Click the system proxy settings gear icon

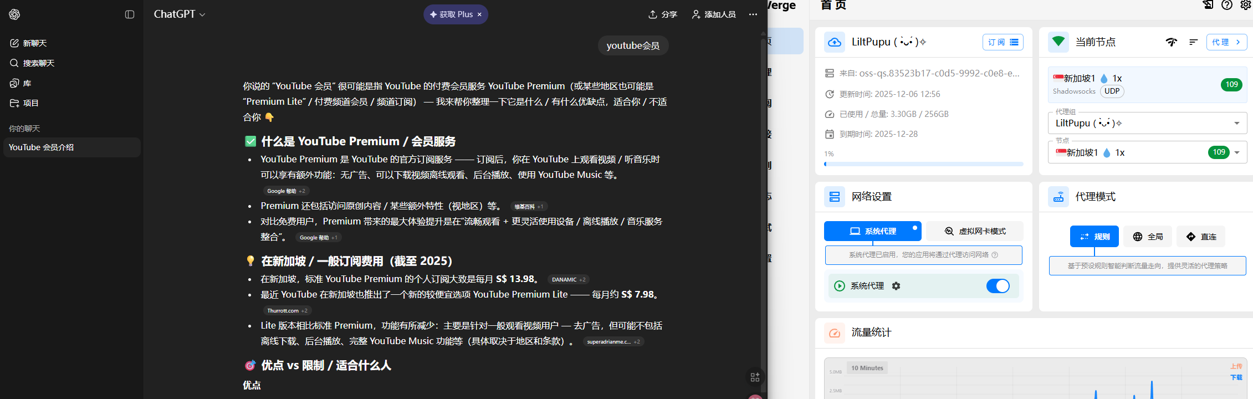896,286
